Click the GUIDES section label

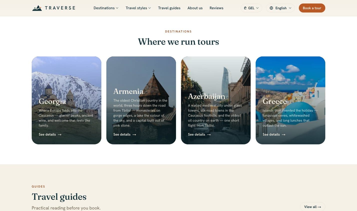[38, 187]
